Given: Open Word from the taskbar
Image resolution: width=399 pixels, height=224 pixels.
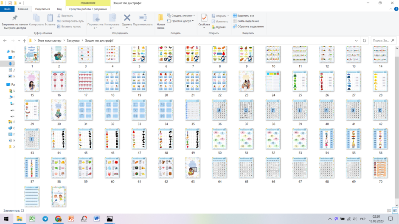Looking at the screenshot, I should click(97, 218).
